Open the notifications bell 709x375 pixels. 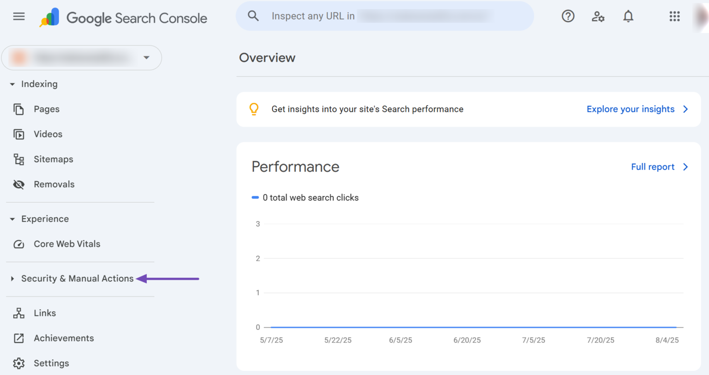628,17
